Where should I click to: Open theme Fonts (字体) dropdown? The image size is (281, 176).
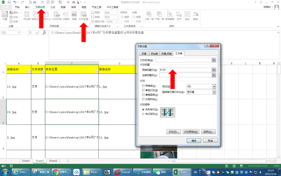coord(14,17)
